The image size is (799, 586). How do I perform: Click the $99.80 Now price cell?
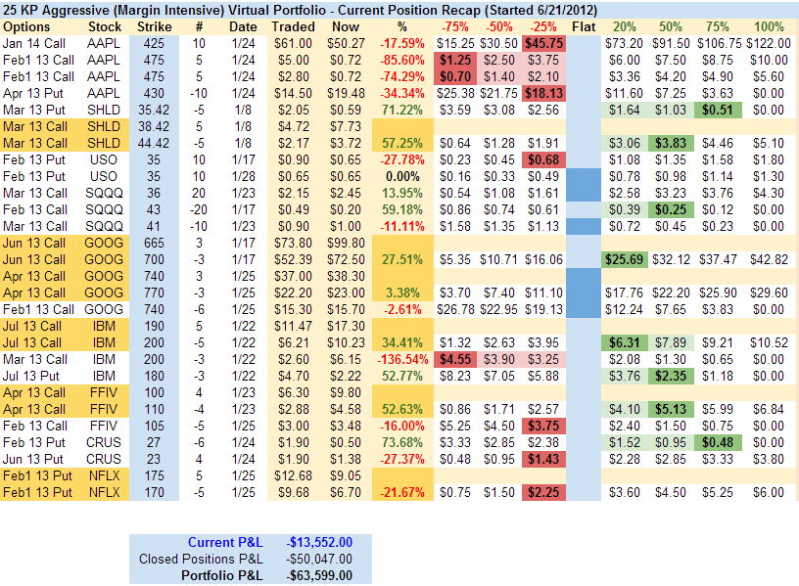(345, 243)
